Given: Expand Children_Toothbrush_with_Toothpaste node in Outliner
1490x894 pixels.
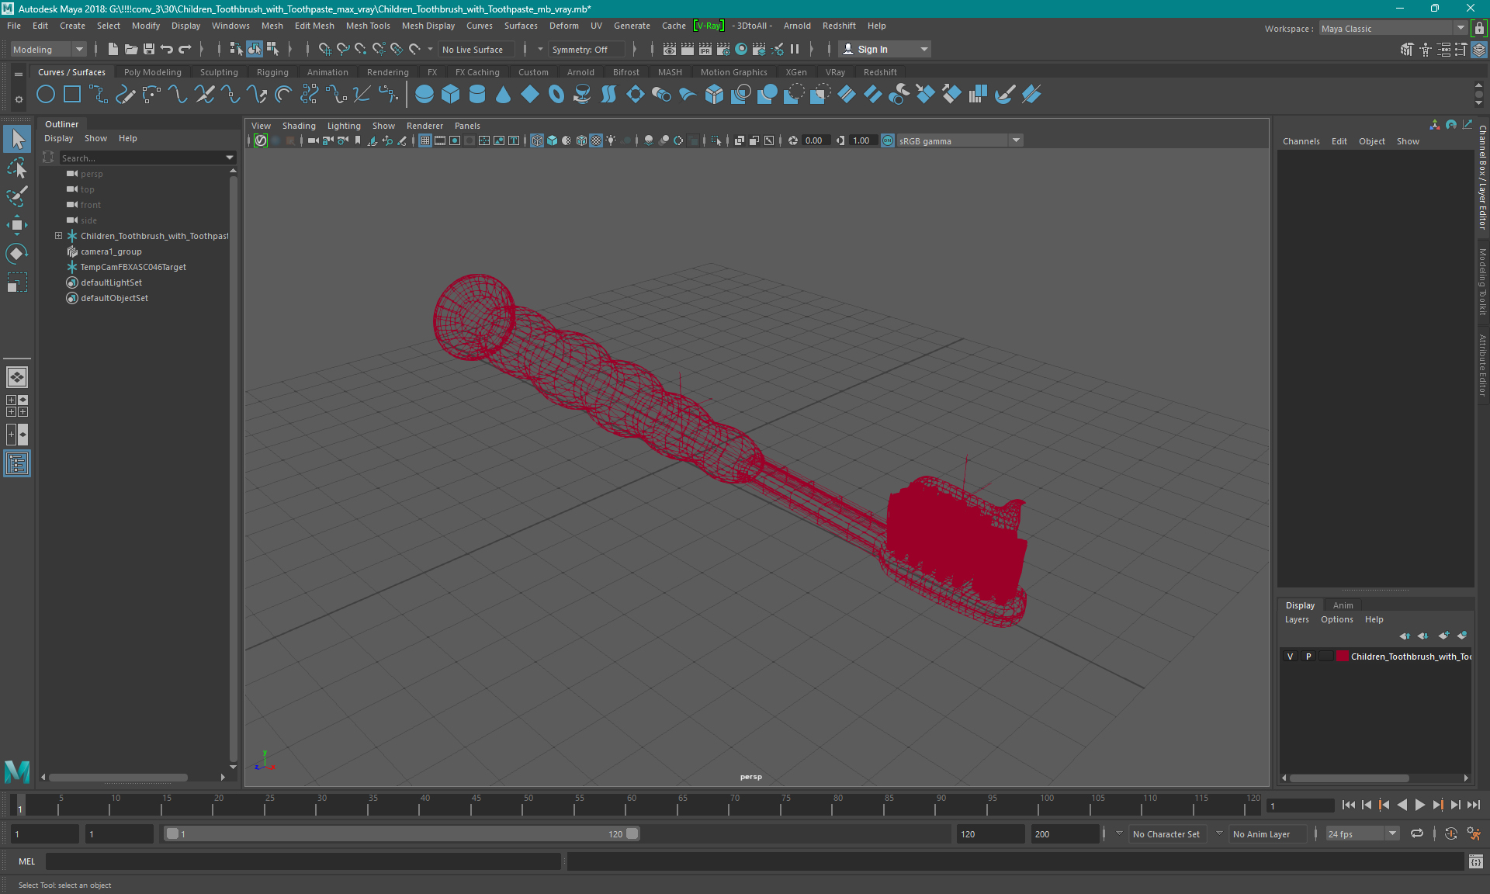Looking at the screenshot, I should point(58,236).
